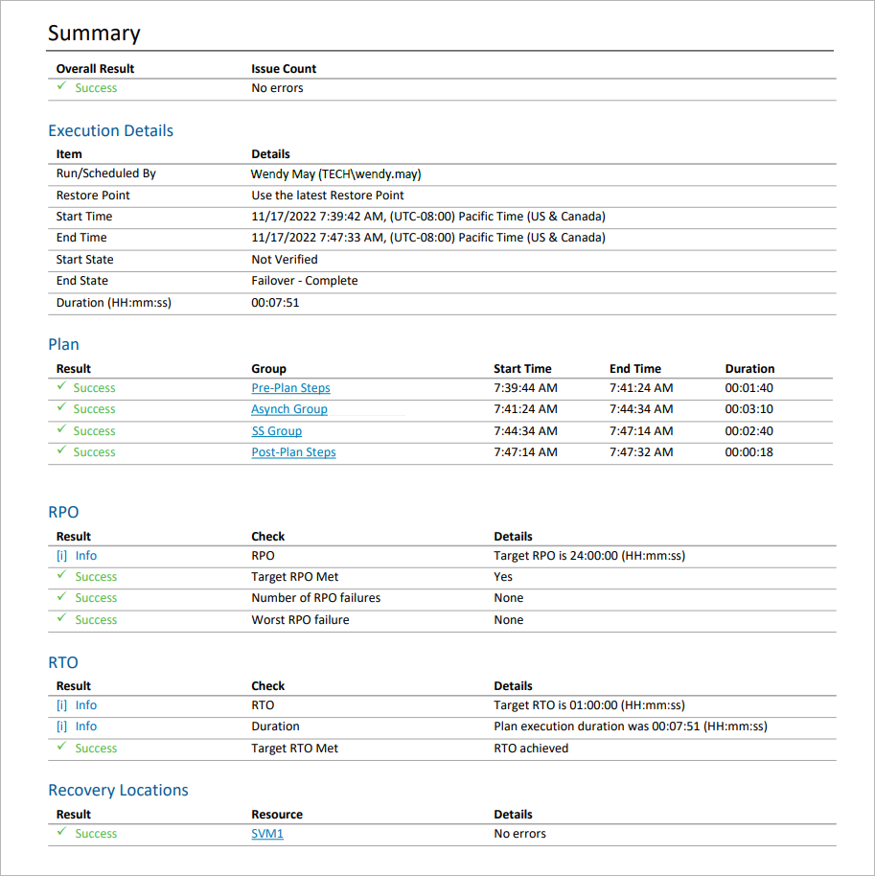875x876 pixels.
Task: Click the Execution Details section heading
Action: pyautogui.click(x=110, y=130)
